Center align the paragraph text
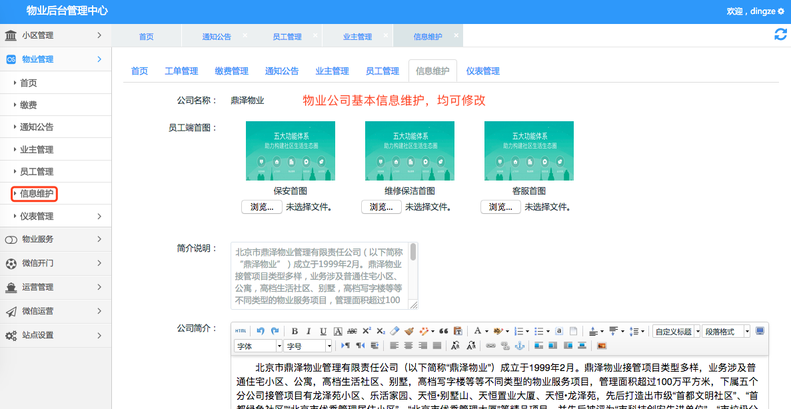 coord(408,346)
